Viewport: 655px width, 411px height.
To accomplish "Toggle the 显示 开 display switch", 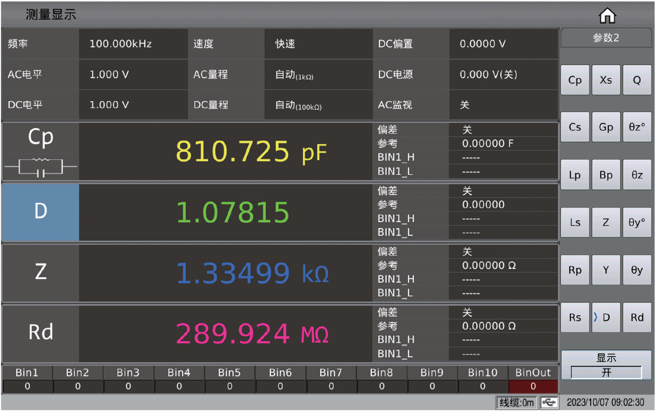I will [606, 372].
